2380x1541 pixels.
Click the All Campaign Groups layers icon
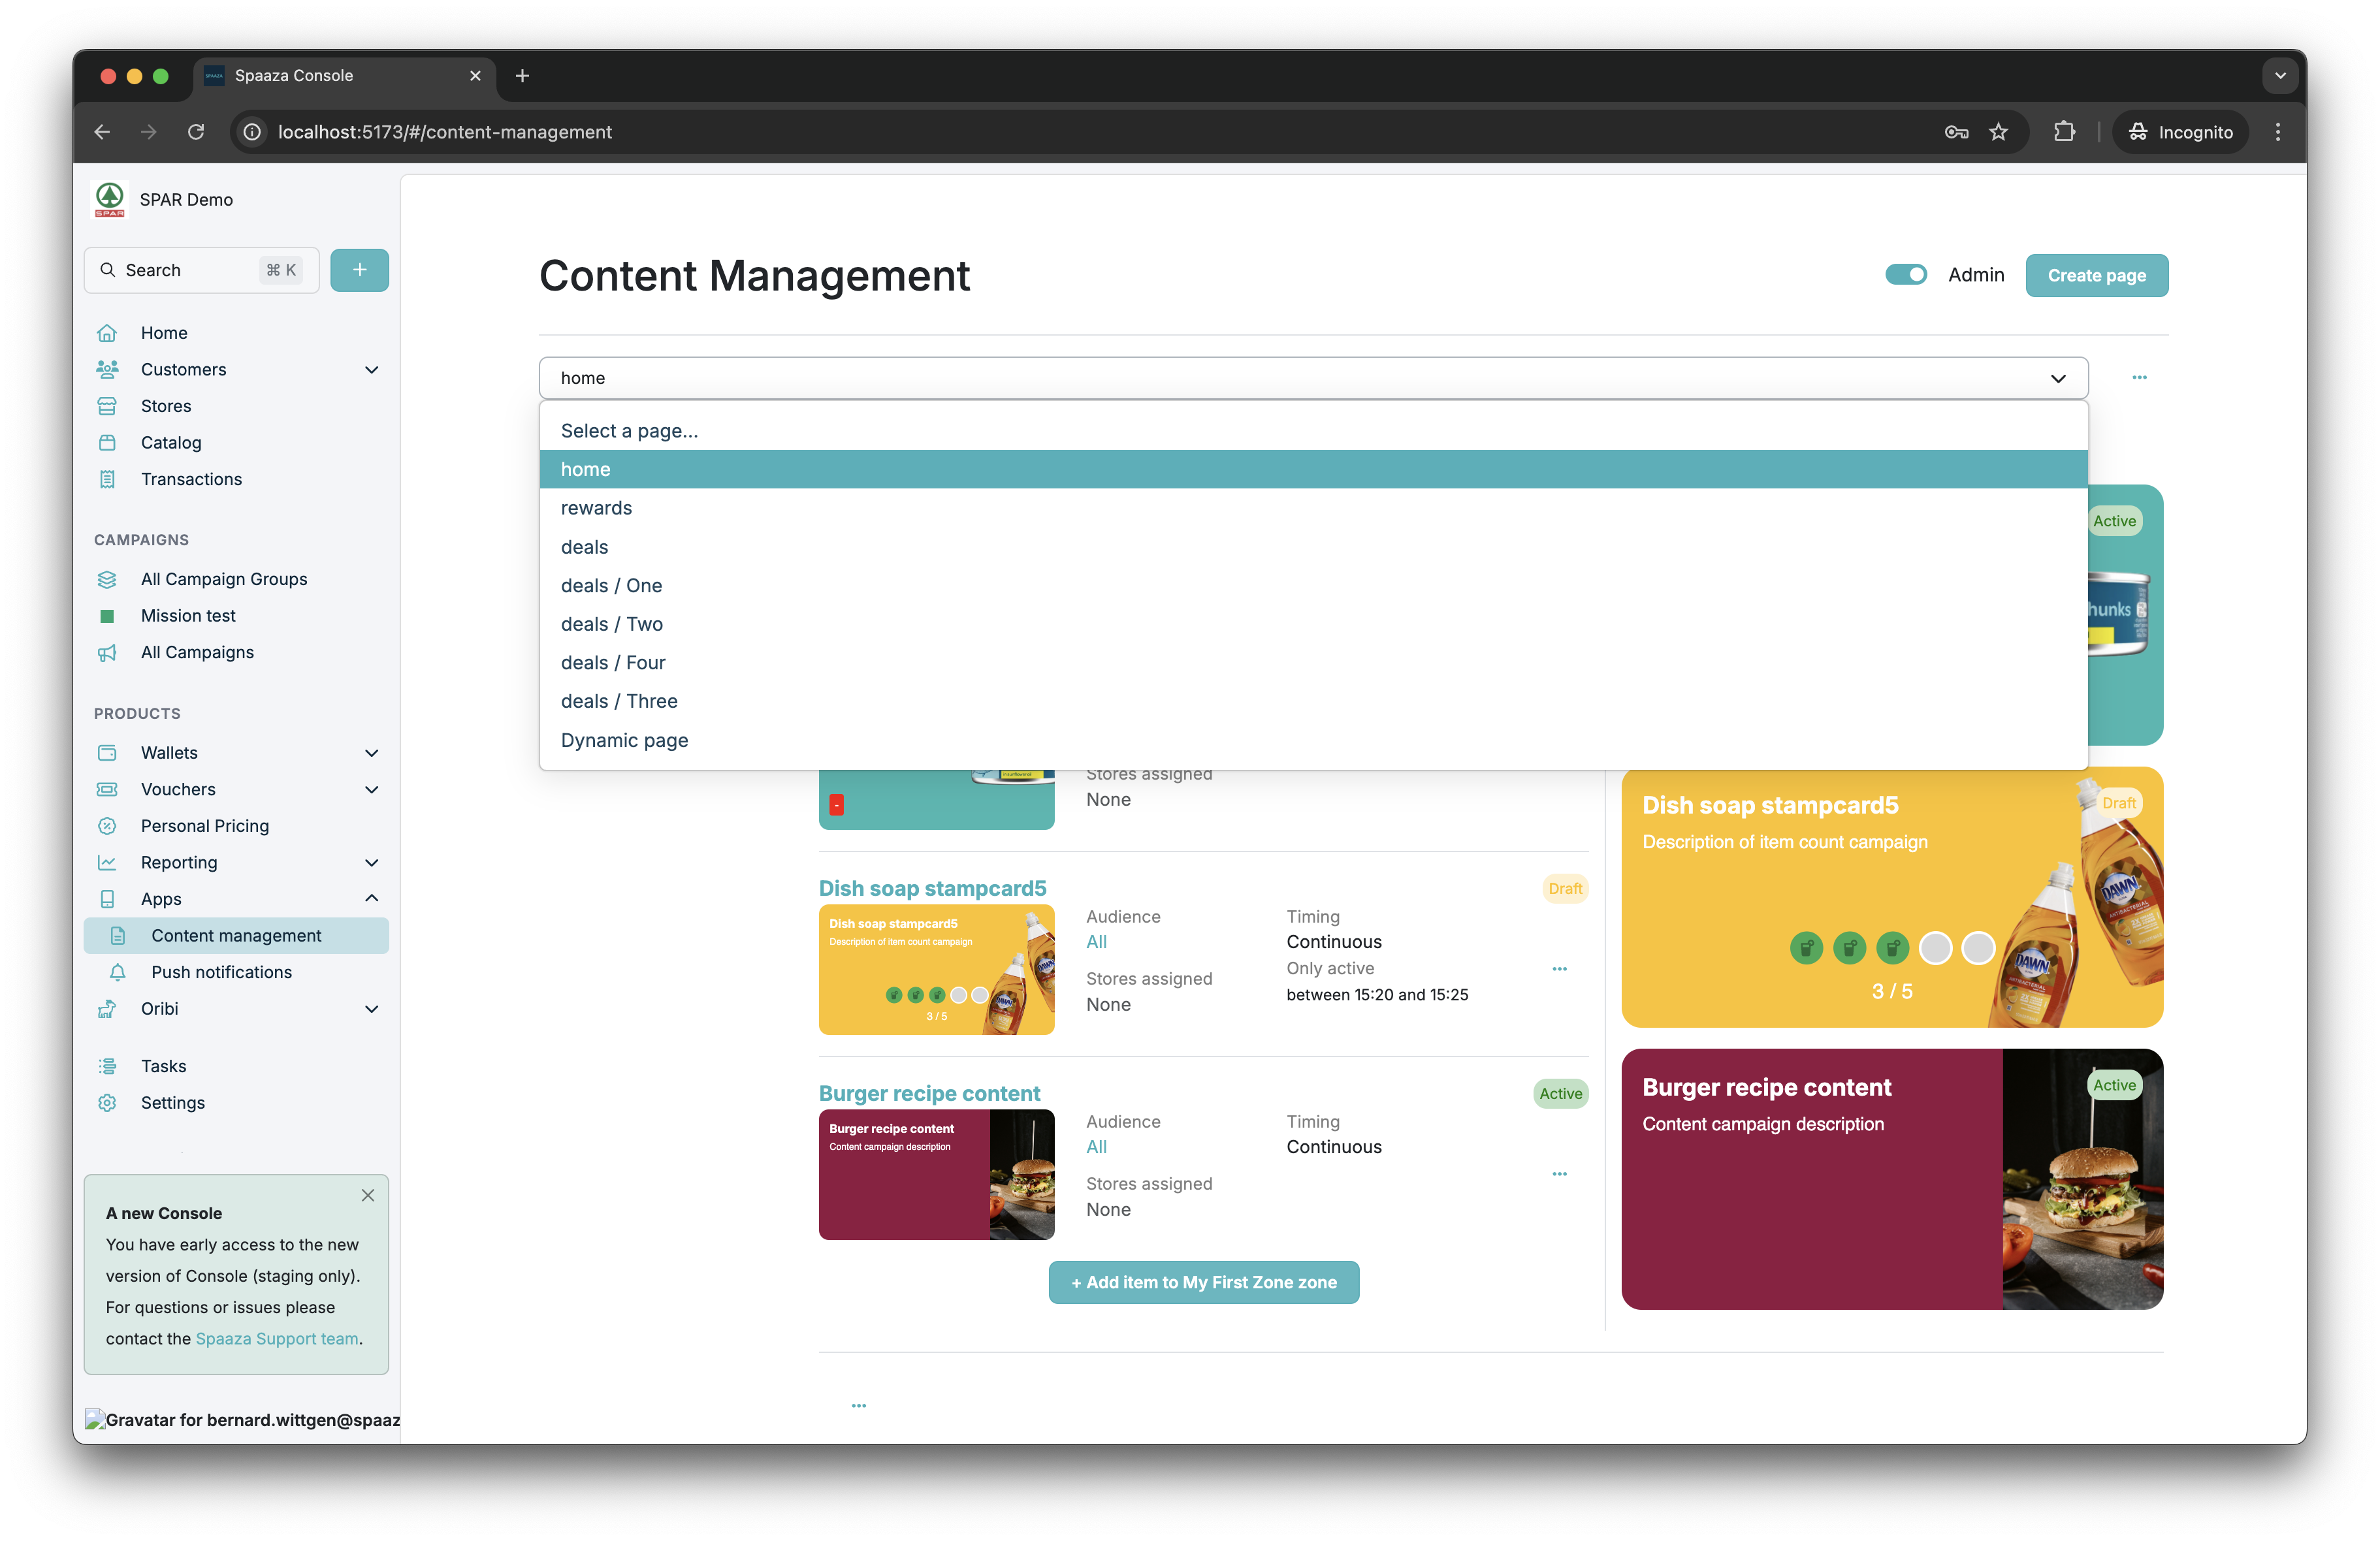click(x=108, y=579)
